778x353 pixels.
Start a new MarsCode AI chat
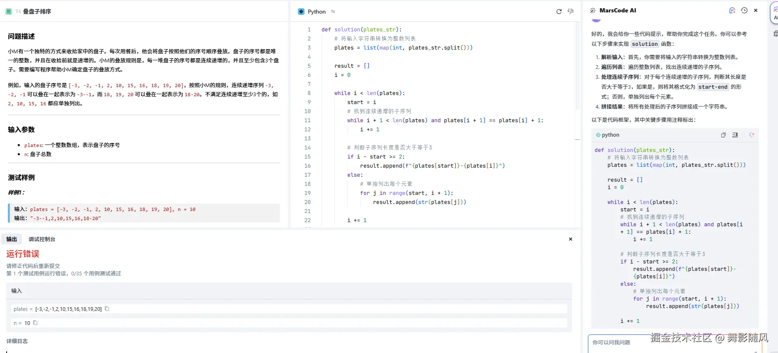(x=732, y=10)
